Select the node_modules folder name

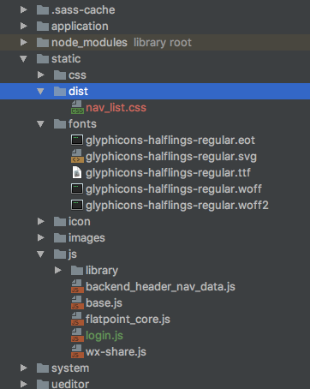coord(89,43)
